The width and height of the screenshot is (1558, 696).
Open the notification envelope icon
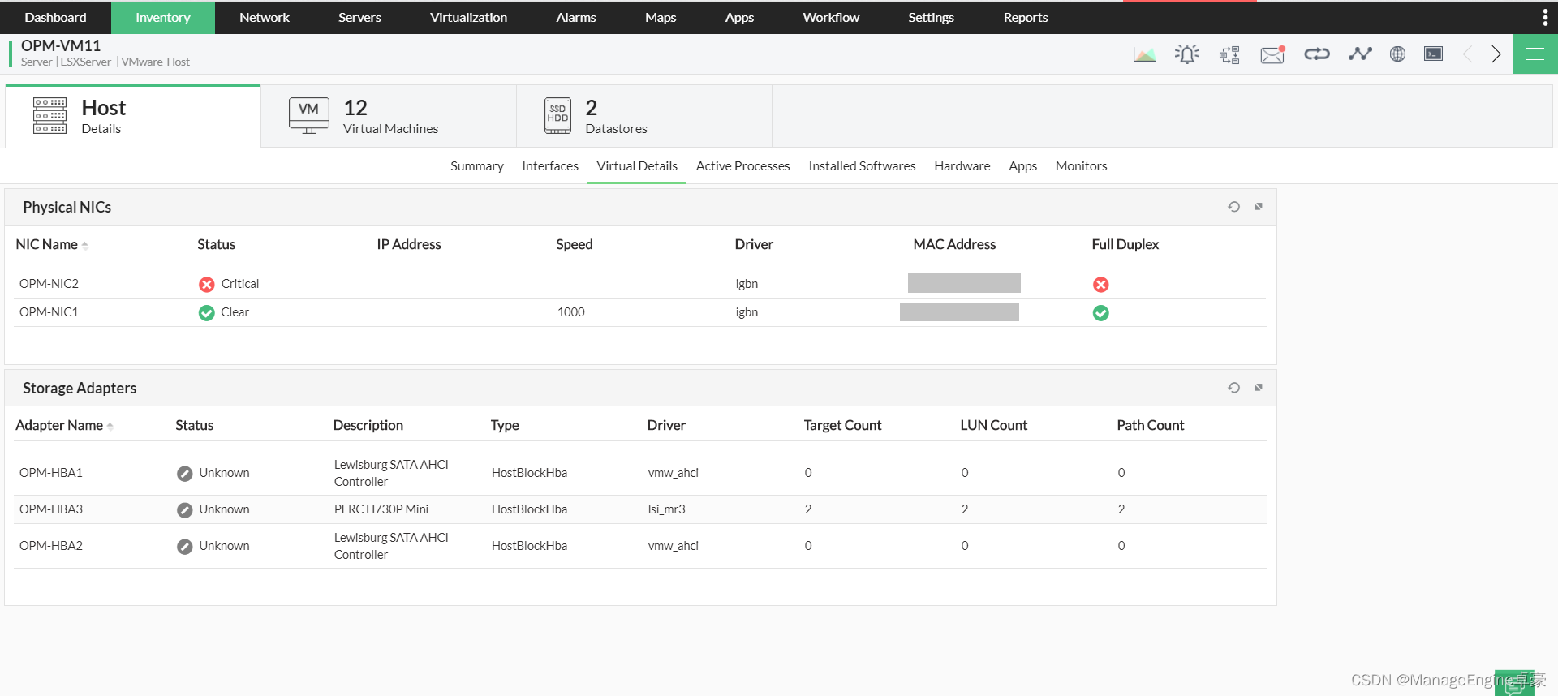tap(1272, 54)
